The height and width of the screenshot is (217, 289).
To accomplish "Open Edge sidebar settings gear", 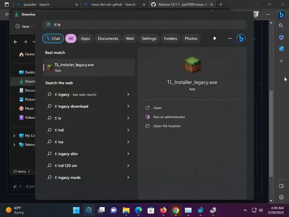I will [281, 197].
